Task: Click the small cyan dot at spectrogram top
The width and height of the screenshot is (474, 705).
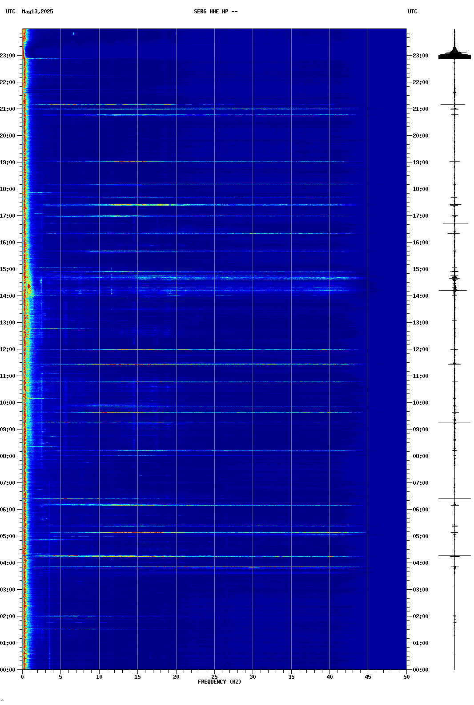Action: click(73, 33)
